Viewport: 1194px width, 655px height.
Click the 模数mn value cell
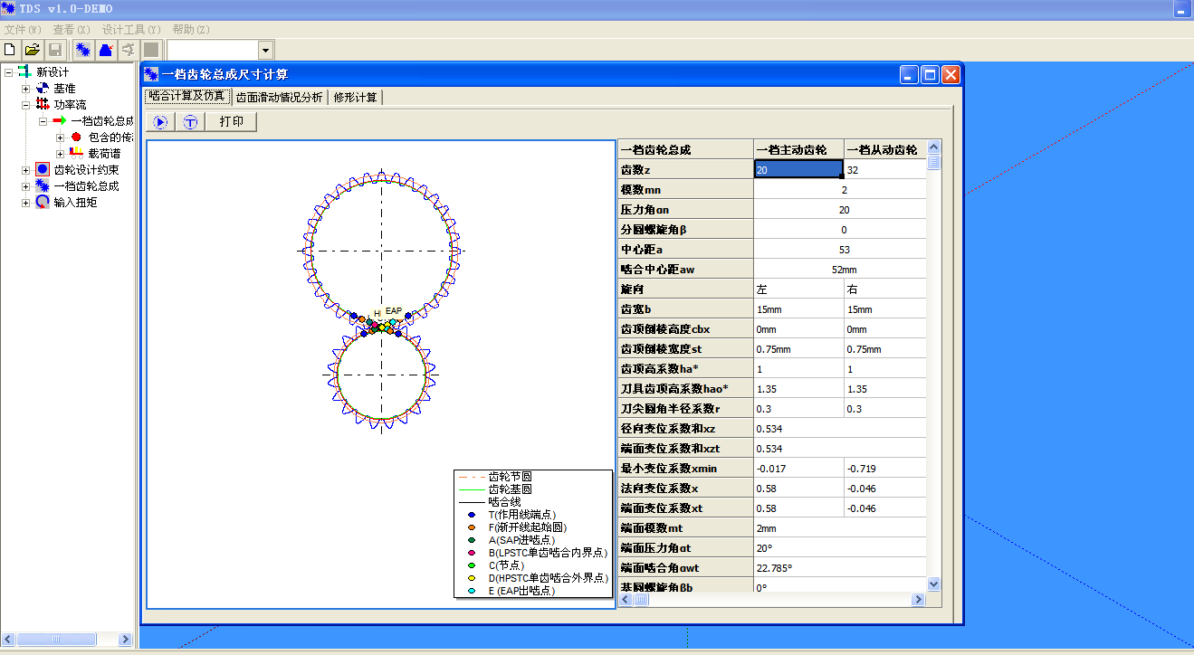click(840, 190)
